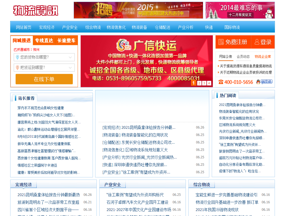Click the 400-010-5656 telephone icon

tap(221, 82)
